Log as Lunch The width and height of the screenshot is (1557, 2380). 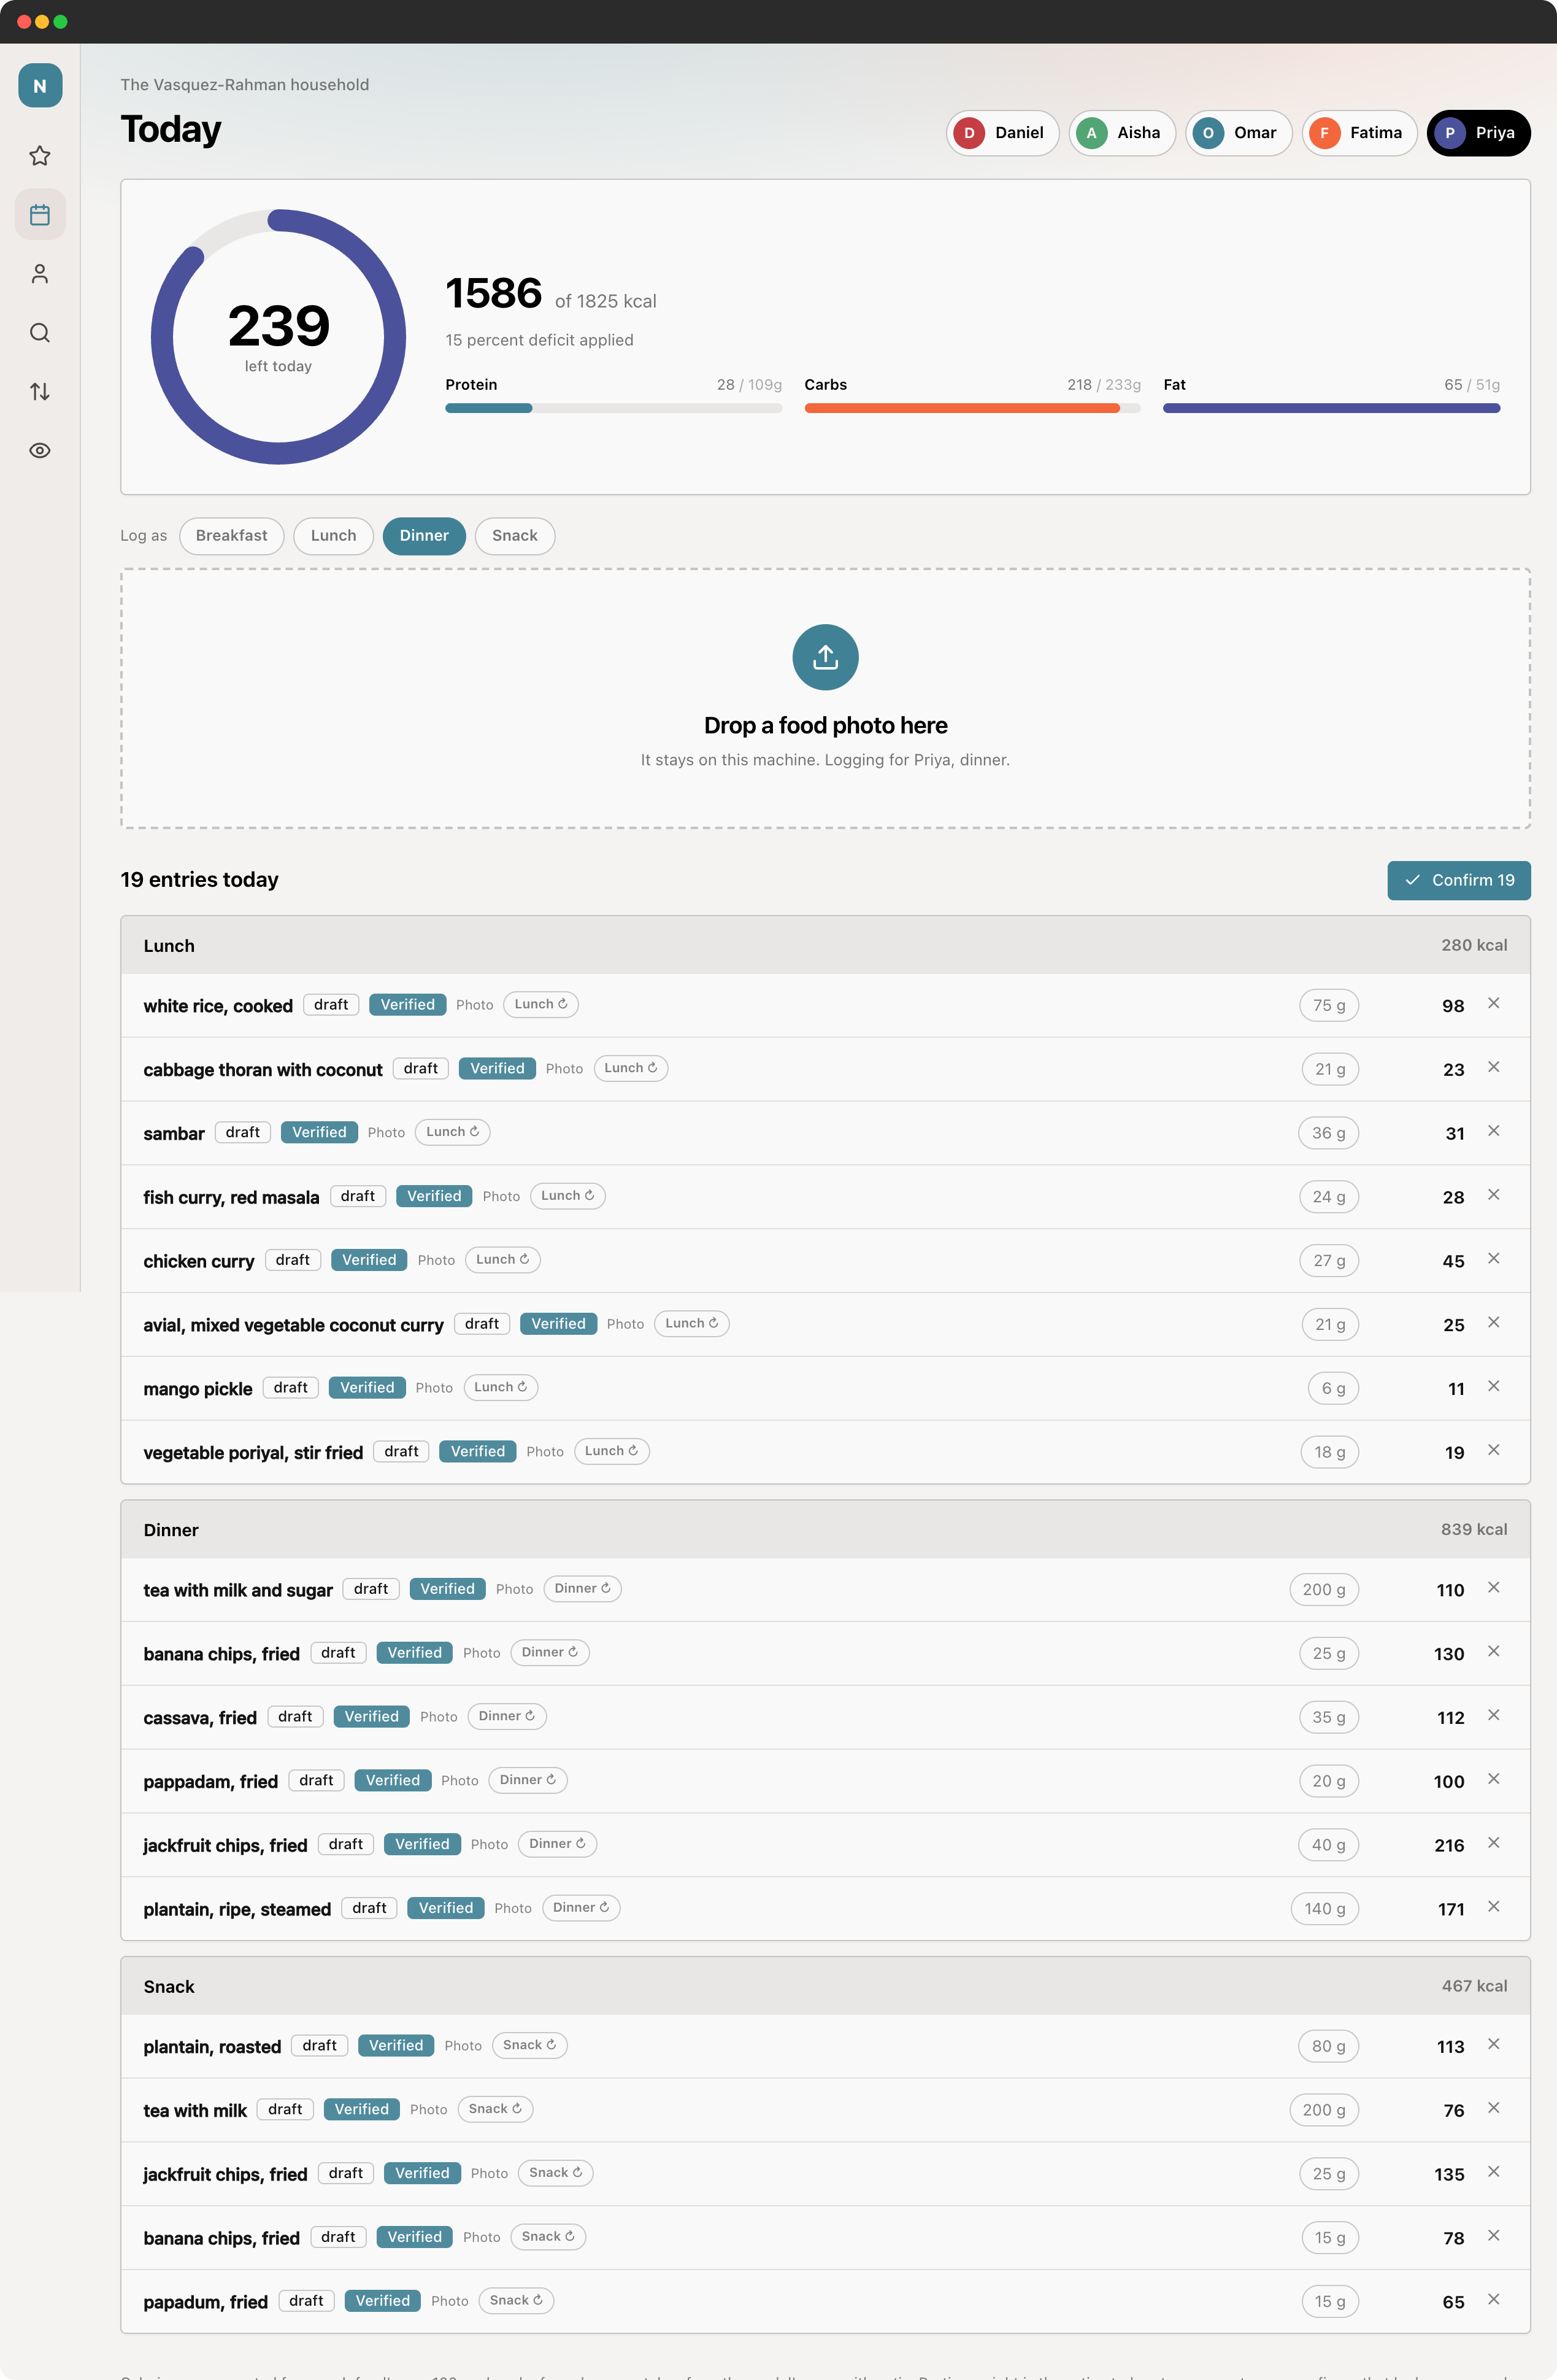[334, 536]
